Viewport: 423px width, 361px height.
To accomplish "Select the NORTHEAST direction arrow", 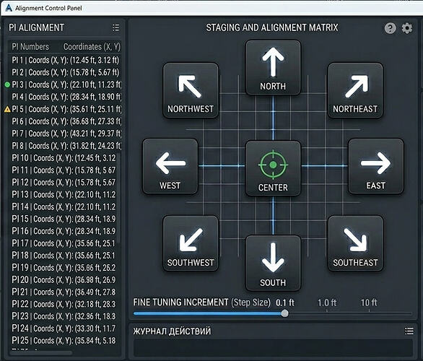I will pyautogui.click(x=355, y=90).
